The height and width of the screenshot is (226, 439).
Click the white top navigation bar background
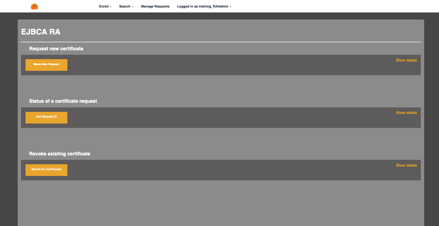pyautogui.click(x=312, y=6)
